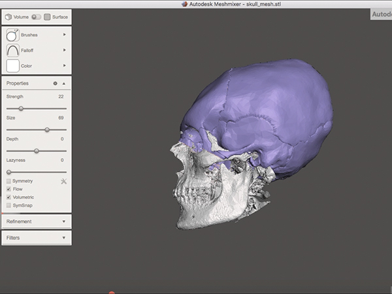
Task: Click the Size slider handle
Action: 47,129
